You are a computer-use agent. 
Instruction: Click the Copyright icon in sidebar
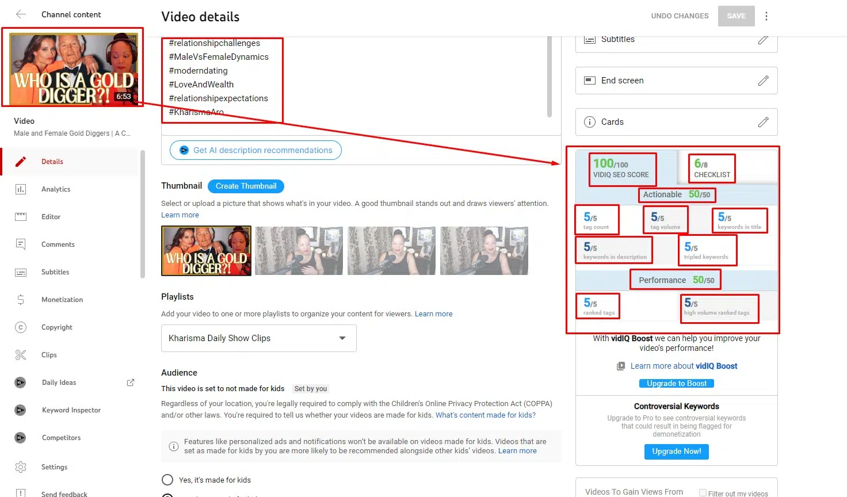pos(21,327)
